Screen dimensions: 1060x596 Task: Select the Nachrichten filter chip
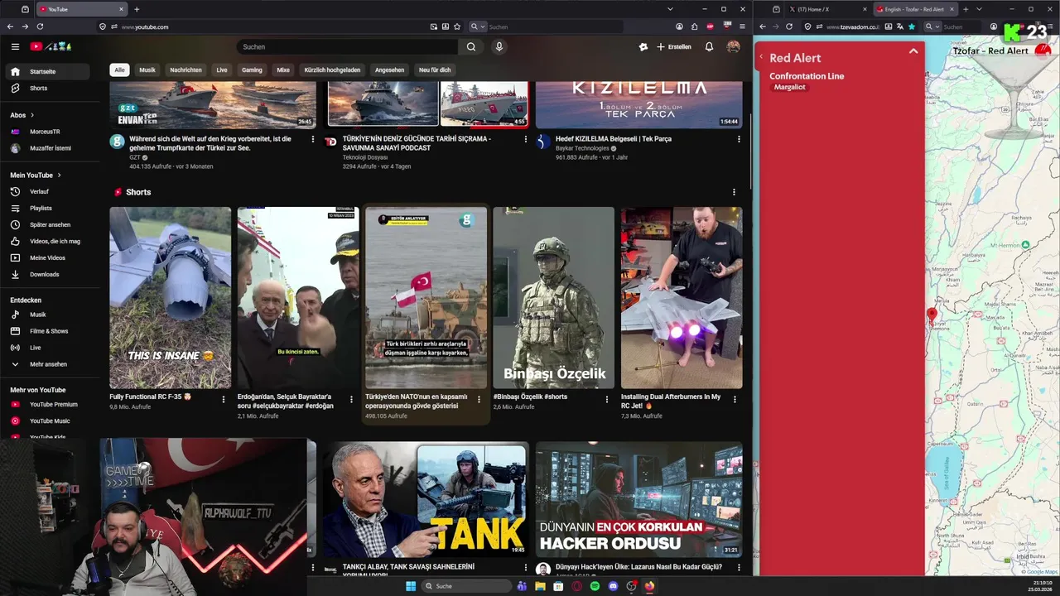click(186, 70)
